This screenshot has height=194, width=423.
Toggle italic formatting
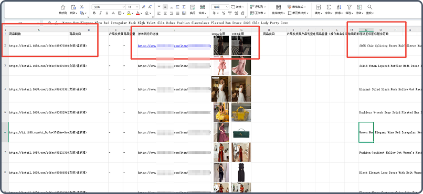click(x=101, y=13)
